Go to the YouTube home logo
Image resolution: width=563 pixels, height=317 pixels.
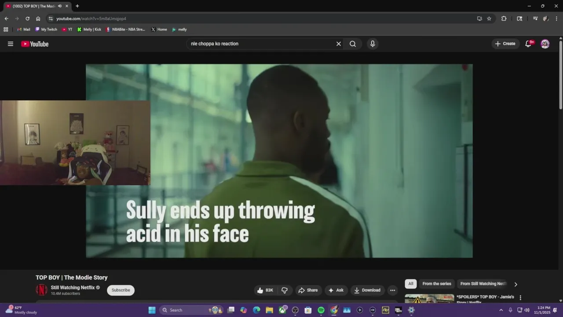click(x=35, y=44)
